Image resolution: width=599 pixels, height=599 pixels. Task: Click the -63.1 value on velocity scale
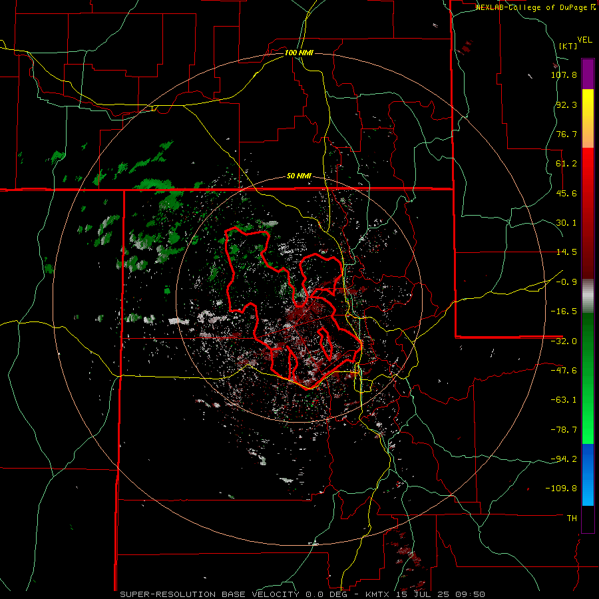pos(564,400)
